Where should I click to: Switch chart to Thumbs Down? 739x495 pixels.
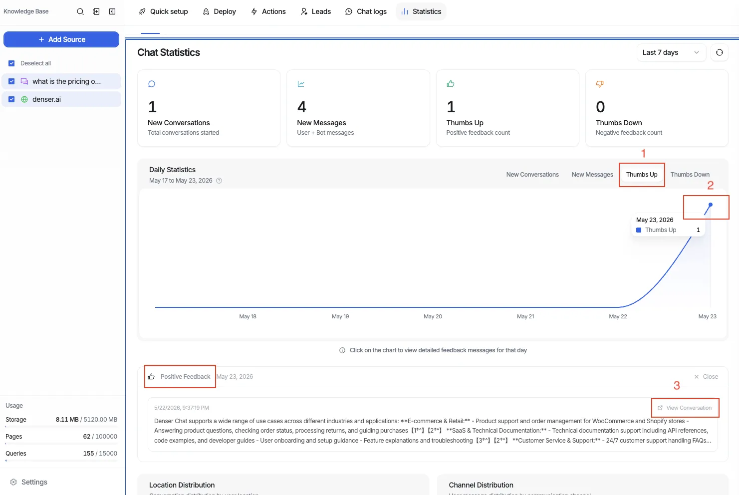[x=690, y=175]
